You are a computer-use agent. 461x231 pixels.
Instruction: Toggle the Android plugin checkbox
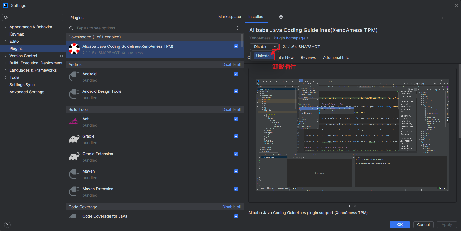tap(236, 74)
